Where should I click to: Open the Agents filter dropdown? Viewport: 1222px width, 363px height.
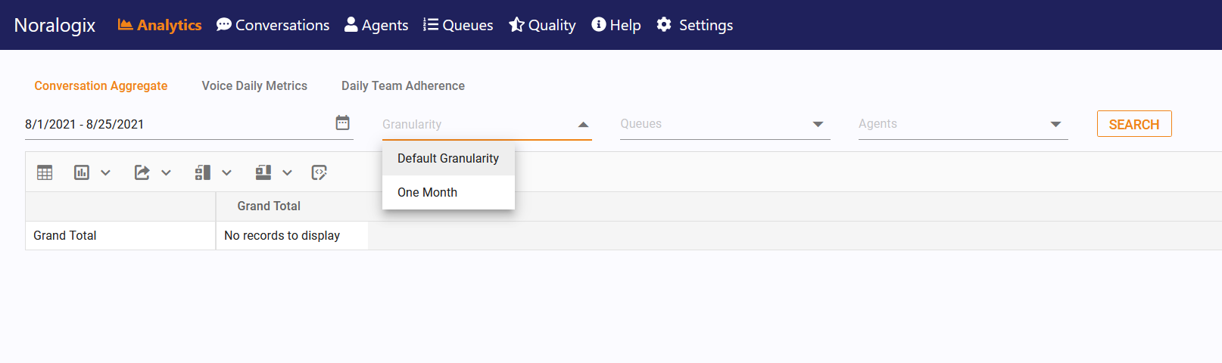coord(1055,124)
